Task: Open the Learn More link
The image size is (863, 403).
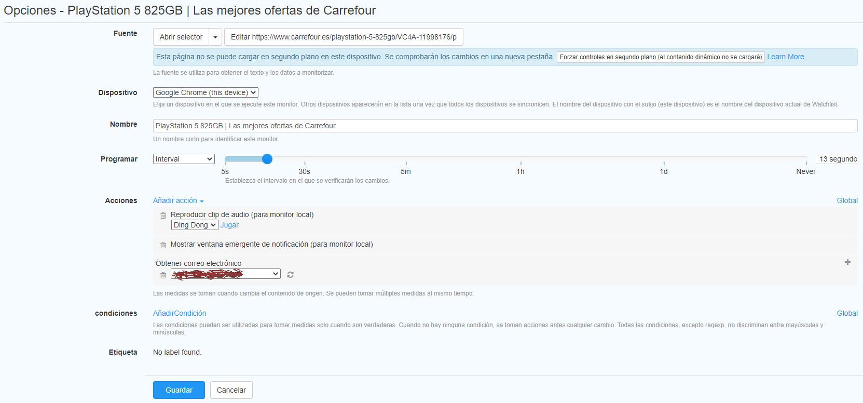Action: coord(786,57)
